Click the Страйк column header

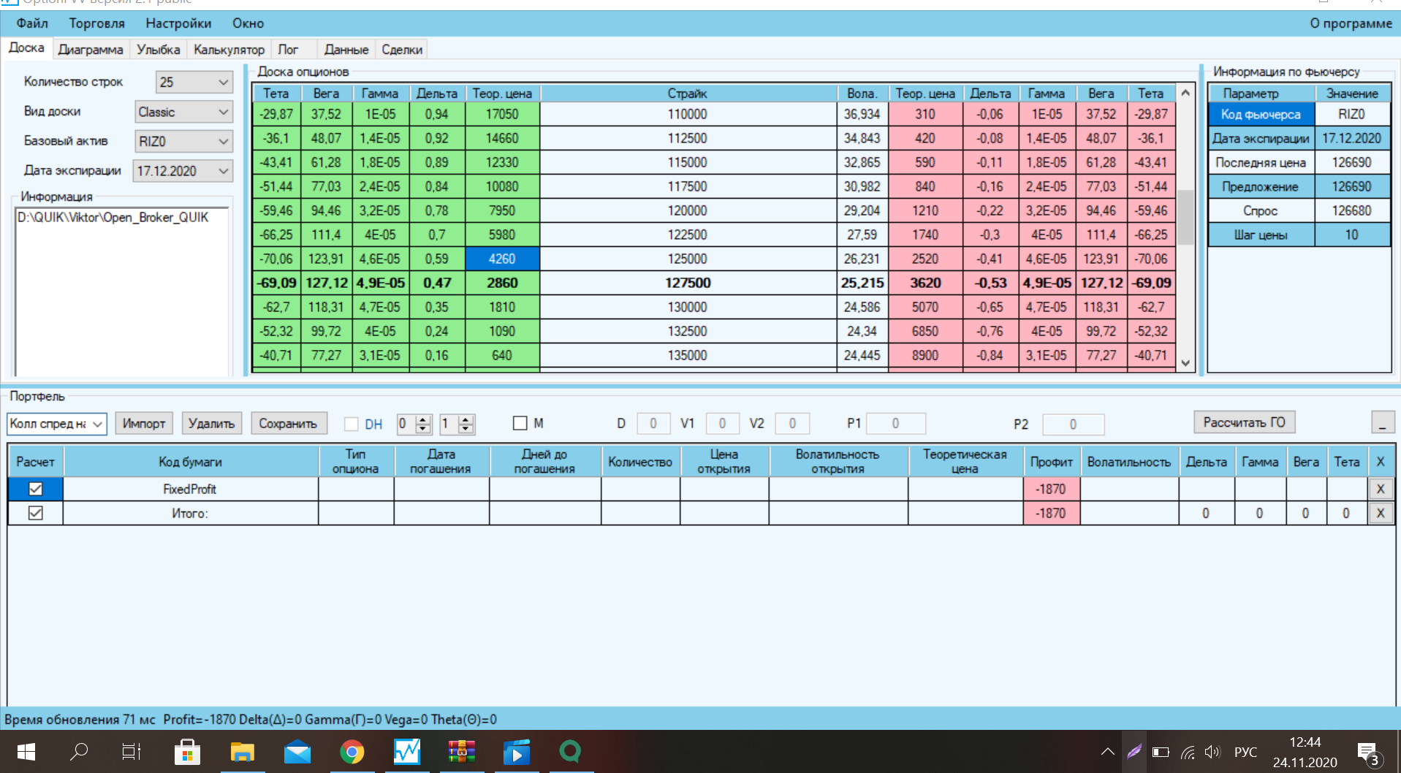(688, 94)
